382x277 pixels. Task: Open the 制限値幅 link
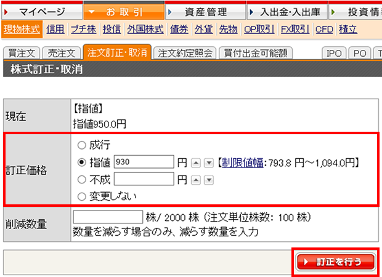239,164
